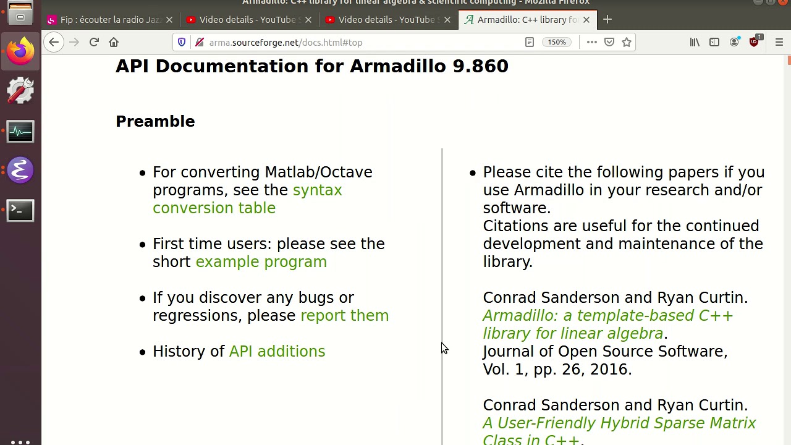Viewport: 791px width, 445px height.
Task: Open page actions three-dots menu
Action: click(591, 42)
